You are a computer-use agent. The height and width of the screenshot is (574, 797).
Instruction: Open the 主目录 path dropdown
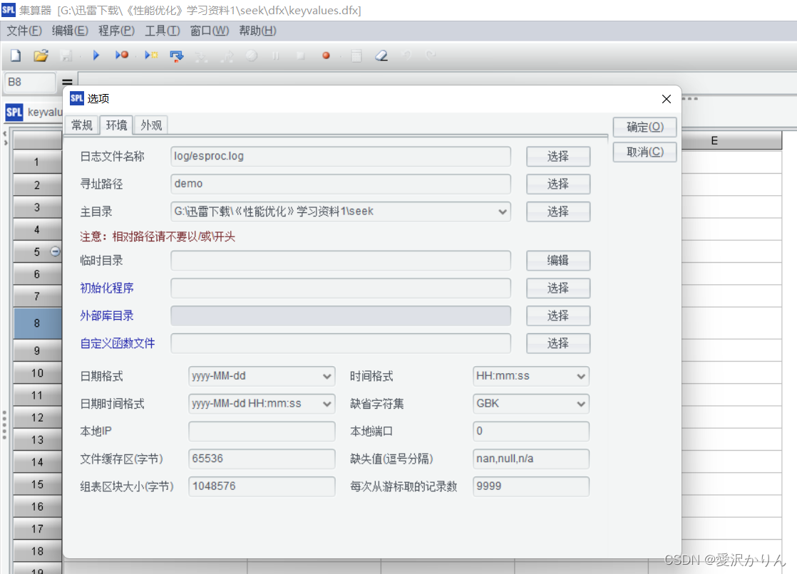point(502,212)
